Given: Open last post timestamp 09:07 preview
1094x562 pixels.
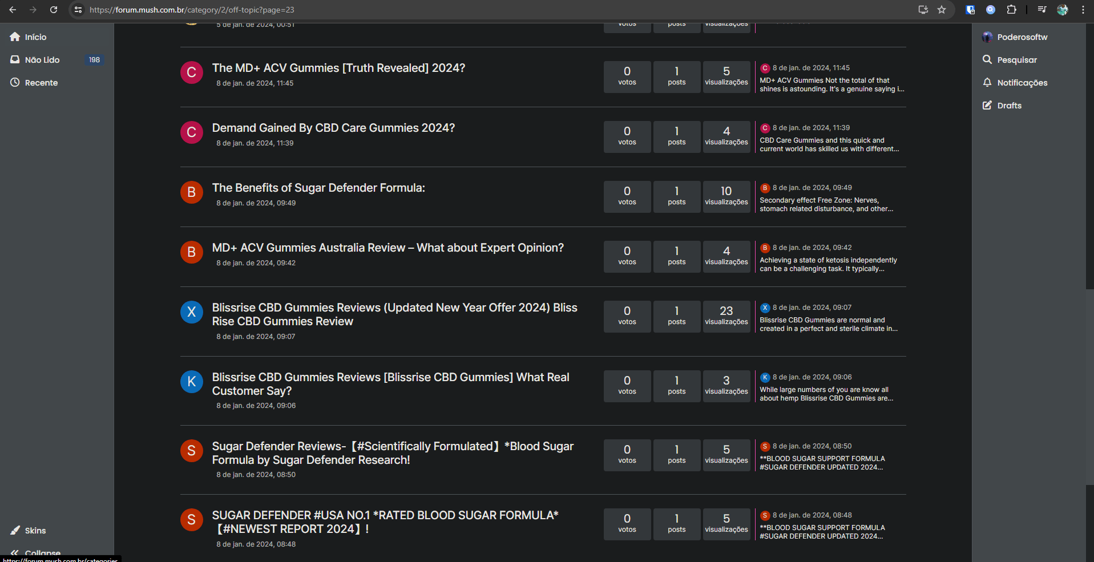Looking at the screenshot, I should coord(812,308).
